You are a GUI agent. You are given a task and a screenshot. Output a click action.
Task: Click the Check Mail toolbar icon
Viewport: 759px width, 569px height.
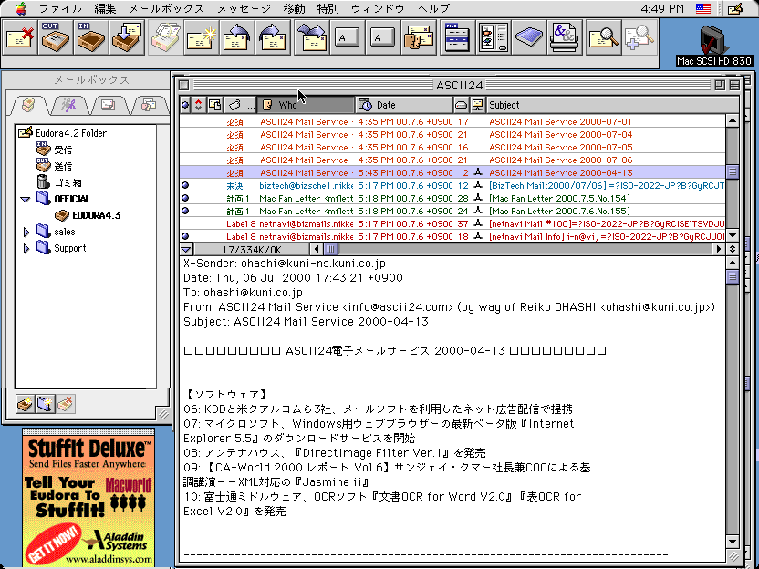click(x=127, y=37)
